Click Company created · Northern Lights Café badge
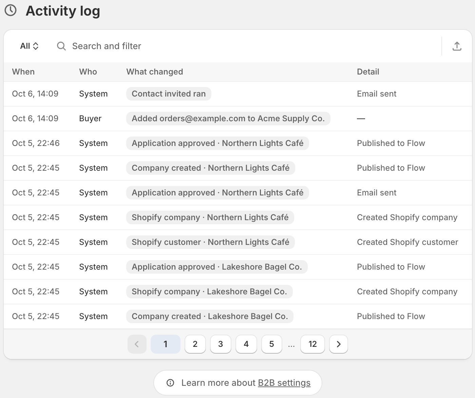The image size is (475, 398). [211, 168]
